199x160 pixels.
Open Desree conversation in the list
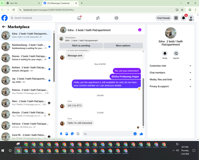click(26, 58)
